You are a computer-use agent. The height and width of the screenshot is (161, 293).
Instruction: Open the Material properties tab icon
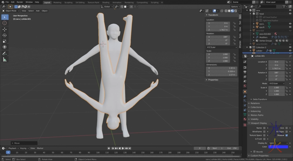point(245,119)
